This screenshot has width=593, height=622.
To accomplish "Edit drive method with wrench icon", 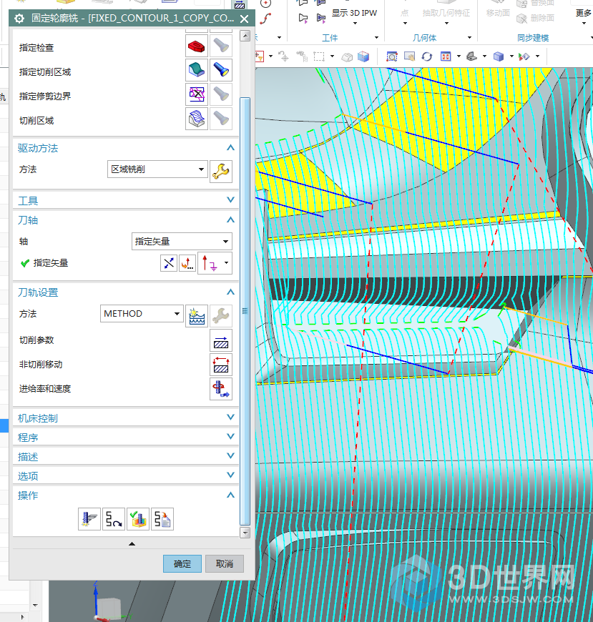I will 221,171.
